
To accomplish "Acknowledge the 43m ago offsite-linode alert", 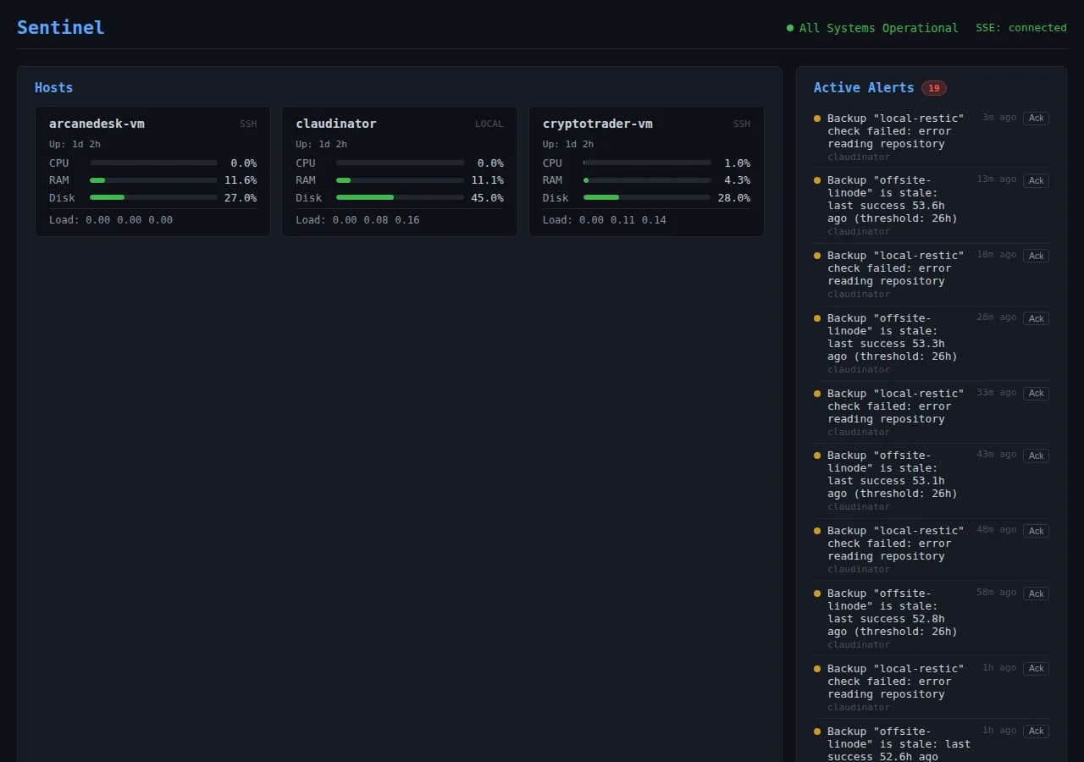I will tap(1036, 456).
